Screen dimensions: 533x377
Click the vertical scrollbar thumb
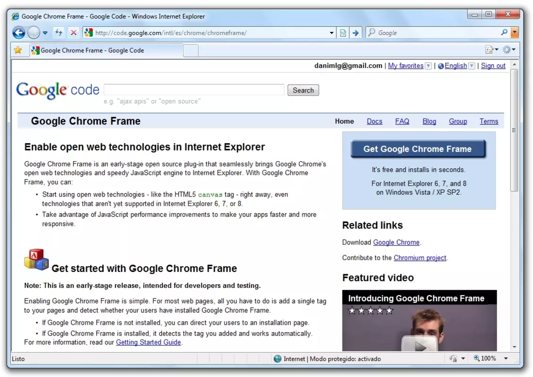514,131
